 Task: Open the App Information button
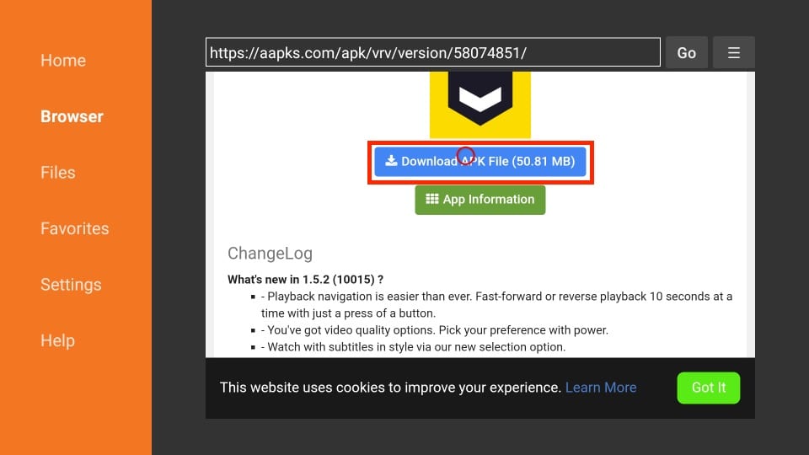click(x=480, y=200)
